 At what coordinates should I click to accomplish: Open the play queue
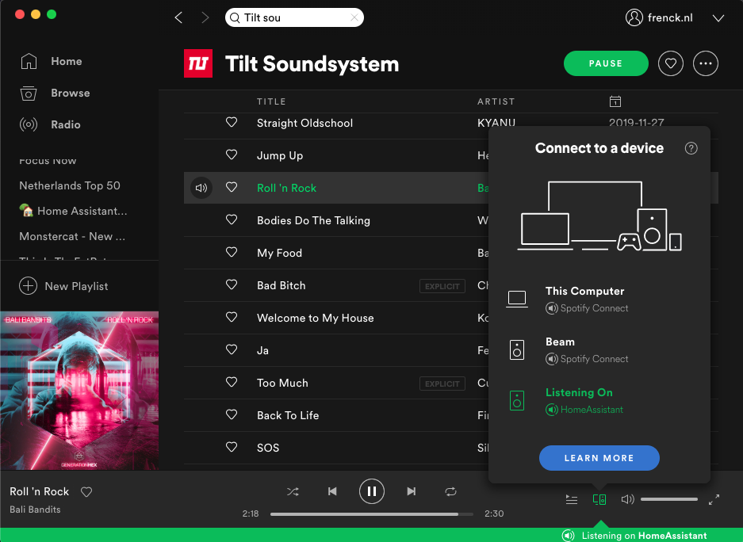point(572,499)
